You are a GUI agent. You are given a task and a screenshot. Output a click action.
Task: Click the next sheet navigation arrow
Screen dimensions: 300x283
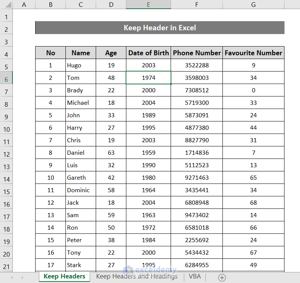[x=22, y=277]
